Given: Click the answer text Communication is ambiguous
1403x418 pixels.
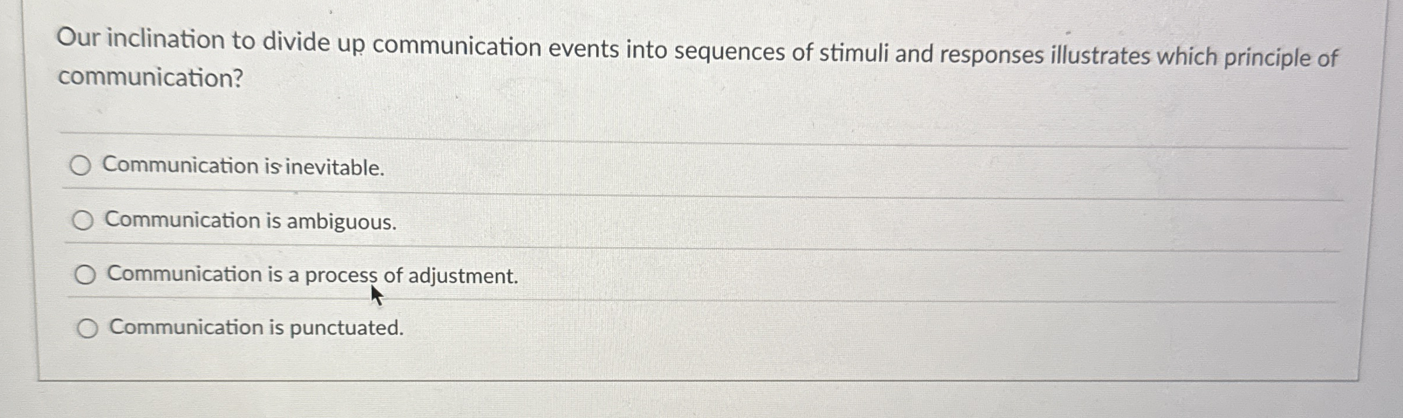Looking at the screenshot, I should coord(250,222).
